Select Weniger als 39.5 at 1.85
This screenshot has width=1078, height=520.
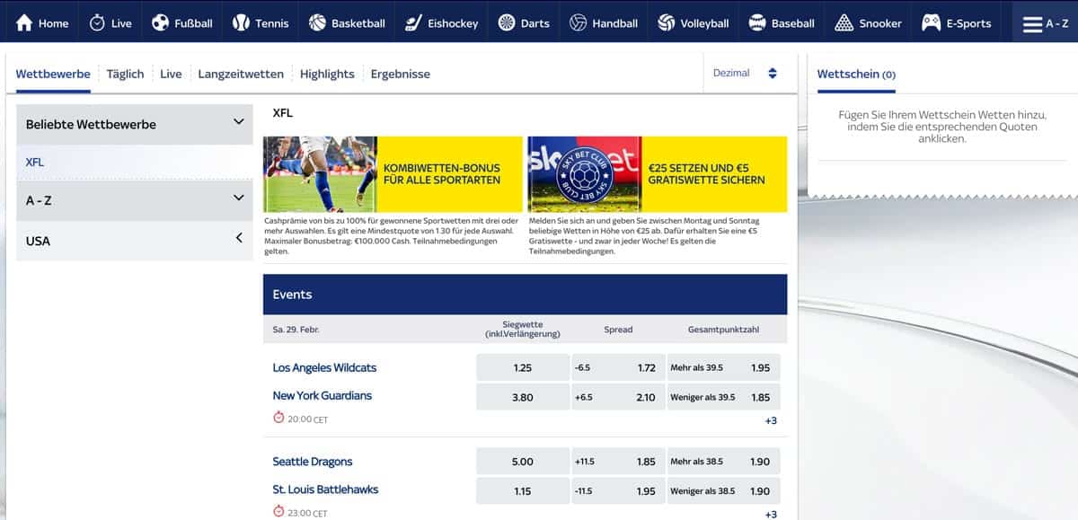[x=723, y=397]
